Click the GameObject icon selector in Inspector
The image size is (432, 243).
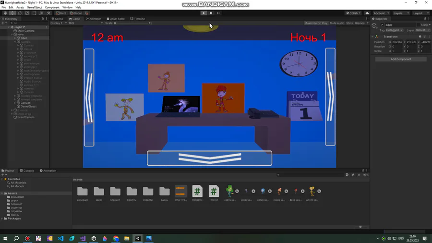374,25
